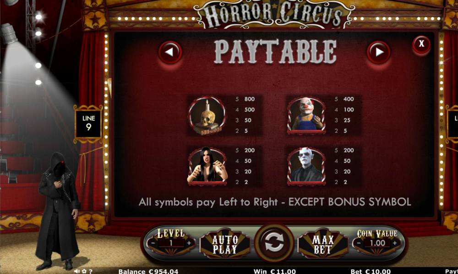Open settings gear icon in bottom bar
Screen dimensions: 458x274
coord(84,271)
